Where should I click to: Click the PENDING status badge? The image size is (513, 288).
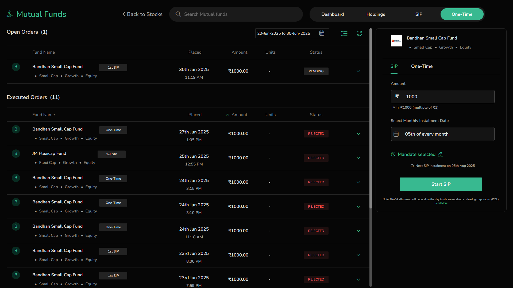(316, 71)
